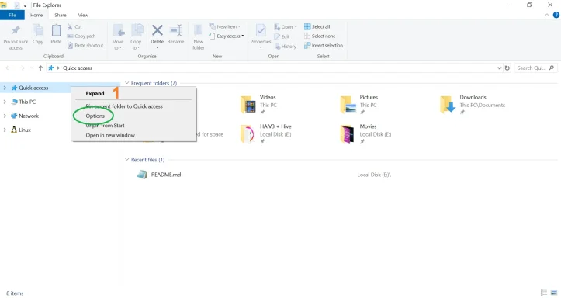Click Cut in the Clipboard group
The height and width of the screenshot is (298, 561).
click(74, 27)
